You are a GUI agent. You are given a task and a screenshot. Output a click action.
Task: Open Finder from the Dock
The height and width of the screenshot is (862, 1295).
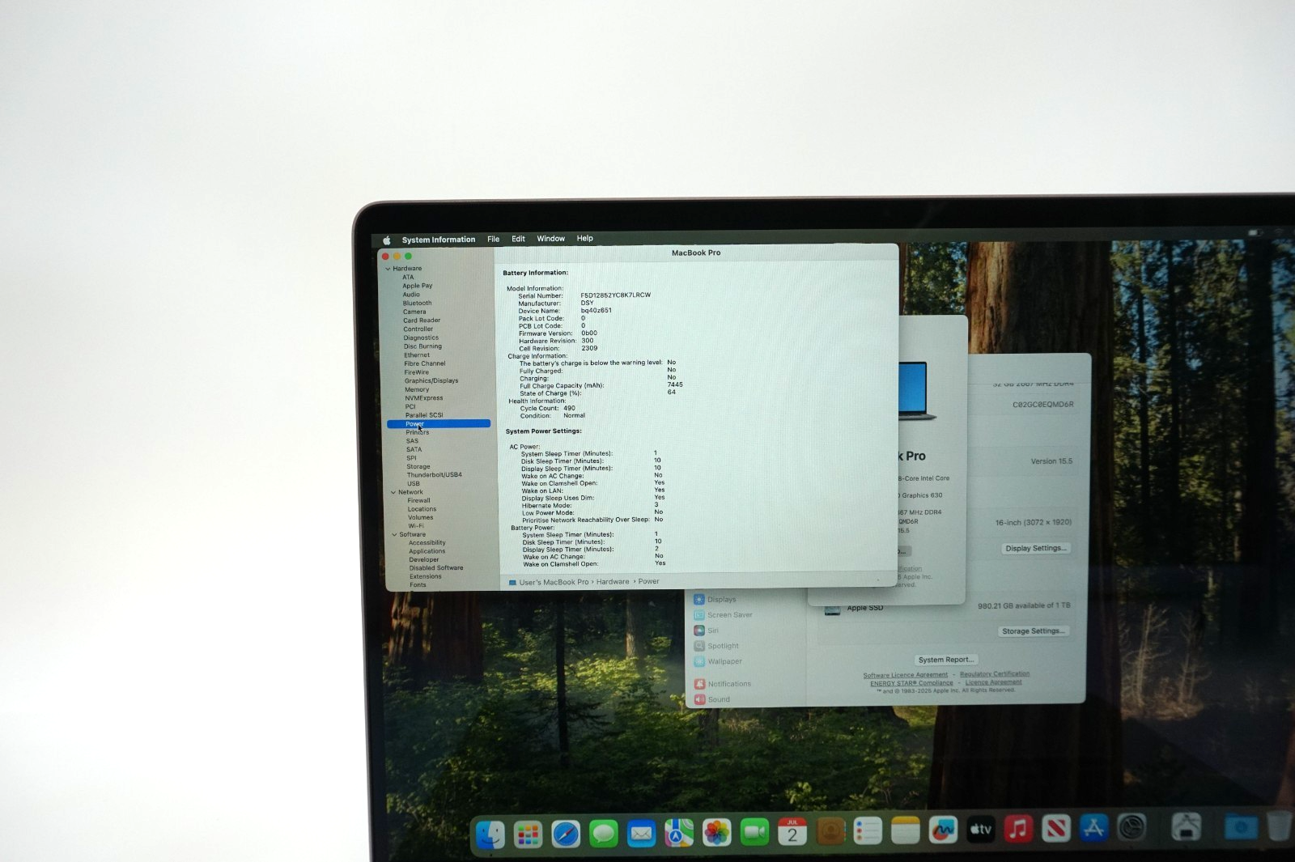pos(490,834)
